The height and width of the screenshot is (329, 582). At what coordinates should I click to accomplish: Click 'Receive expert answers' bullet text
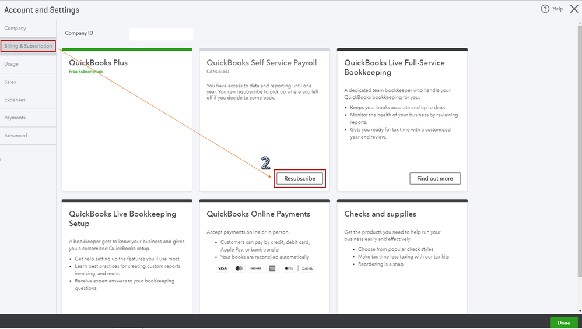click(124, 285)
